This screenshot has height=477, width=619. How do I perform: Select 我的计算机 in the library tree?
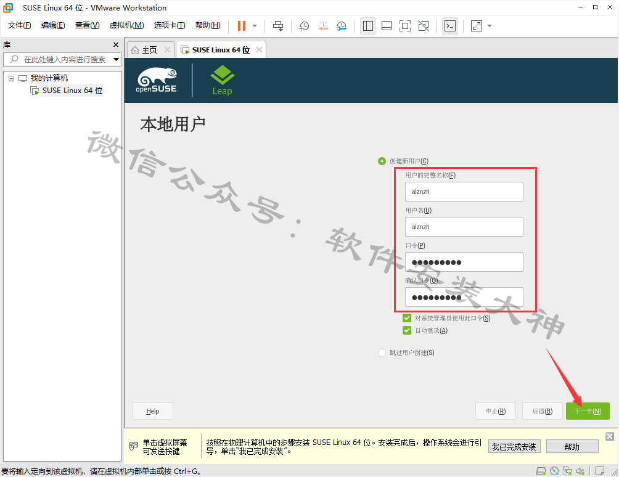pyautogui.click(x=49, y=78)
